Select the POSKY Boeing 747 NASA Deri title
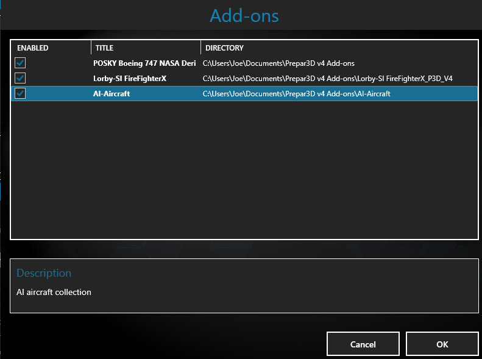Image resolution: width=482 pixels, height=359 pixels. point(144,63)
